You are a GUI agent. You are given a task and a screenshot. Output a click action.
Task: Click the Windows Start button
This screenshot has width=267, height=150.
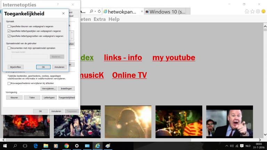pos(5,146)
